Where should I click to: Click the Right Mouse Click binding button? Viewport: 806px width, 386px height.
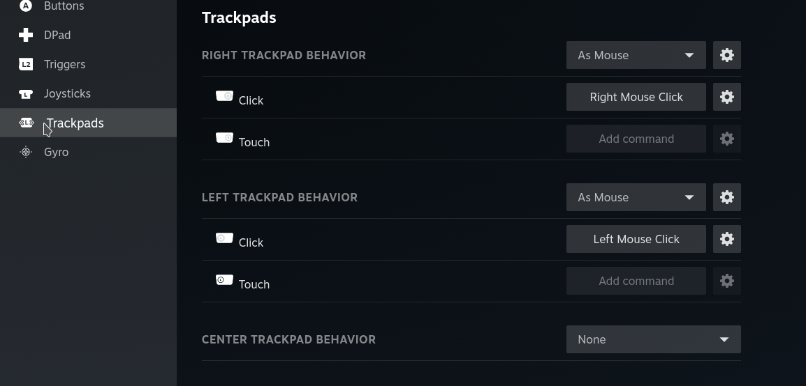[x=636, y=97]
